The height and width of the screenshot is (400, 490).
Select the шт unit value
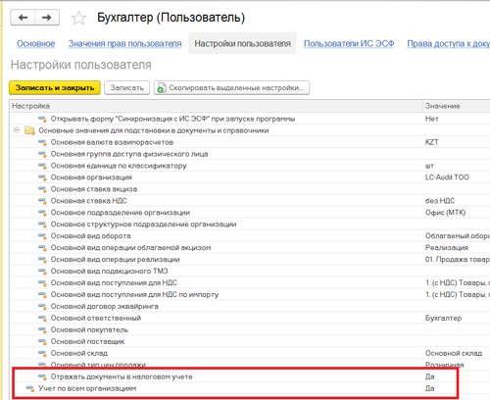click(429, 166)
